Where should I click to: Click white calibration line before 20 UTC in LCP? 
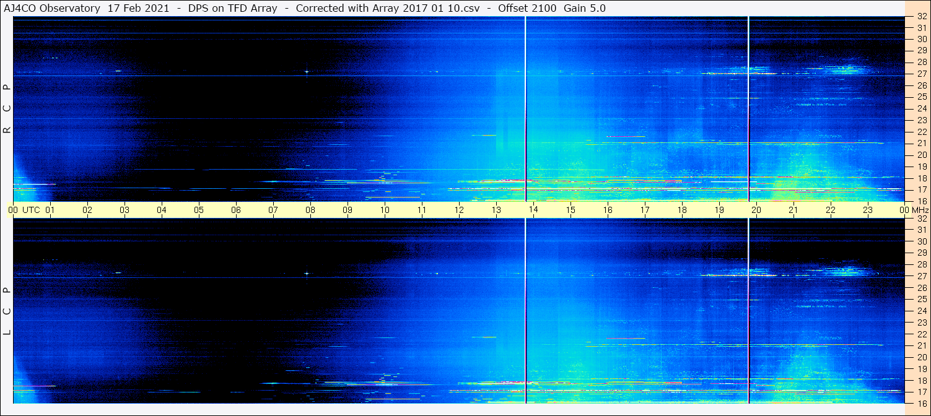748,311
